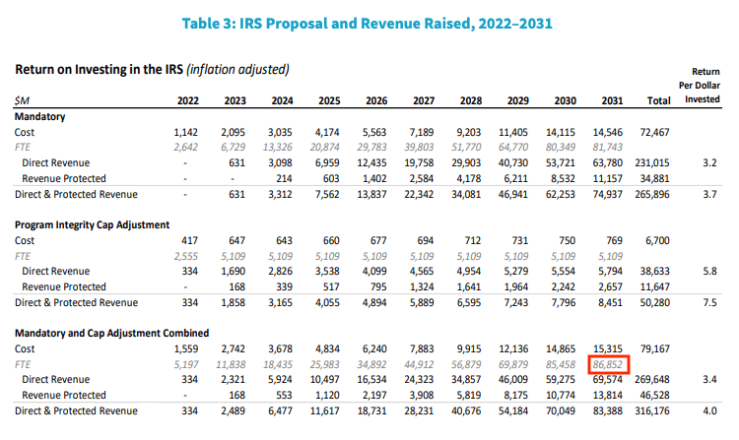The image size is (739, 440).
Task: Select the 2031 Cap Adjustment cost "769"
Action: coord(614,240)
